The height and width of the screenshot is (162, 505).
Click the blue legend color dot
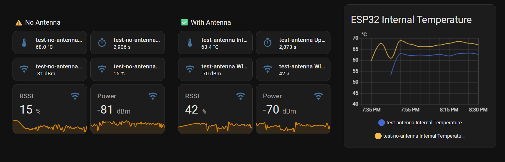coord(382,123)
